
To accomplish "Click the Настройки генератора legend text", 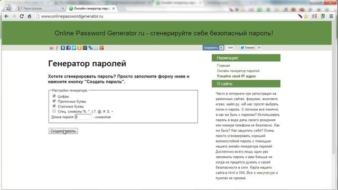I will tap(70, 90).
